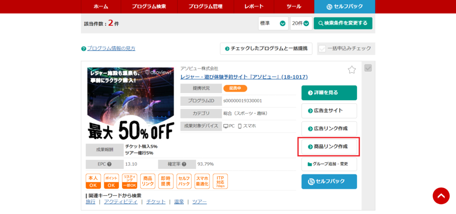Open the ツアー related keyword link

coord(199,202)
